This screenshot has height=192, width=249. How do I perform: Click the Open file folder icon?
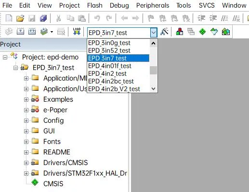point(20,18)
